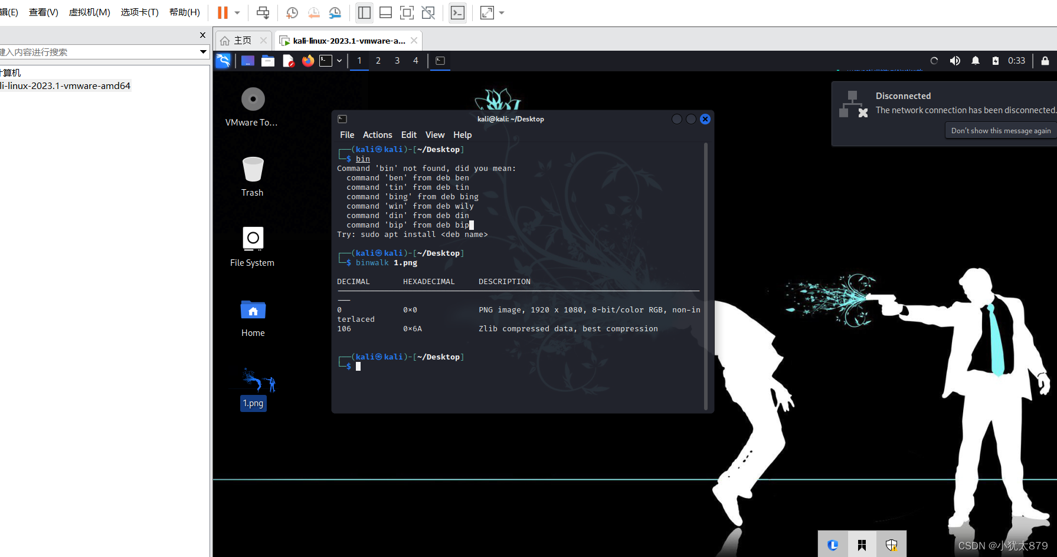Expand the terminal launcher dropdown arrow
This screenshot has width=1057, height=557.
(339, 61)
